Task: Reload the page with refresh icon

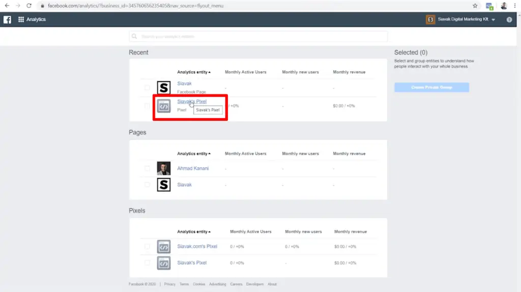Action: pos(29,6)
